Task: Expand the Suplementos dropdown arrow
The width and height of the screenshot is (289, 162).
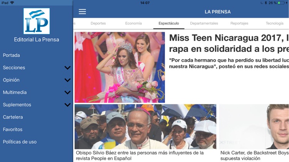Action: click(x=67, y=105)
